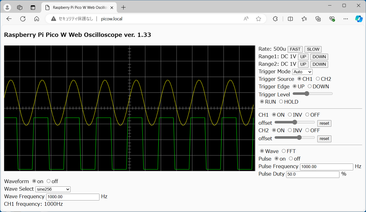Open the Collections panel
The image size is (366, 212).
[318, 19]
